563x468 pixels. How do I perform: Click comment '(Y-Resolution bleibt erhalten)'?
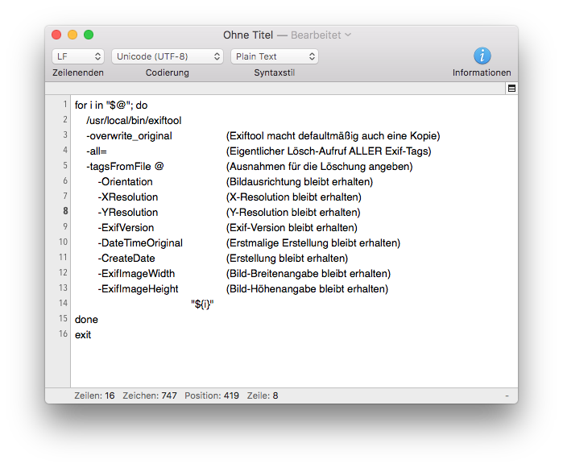coord(293,213)
